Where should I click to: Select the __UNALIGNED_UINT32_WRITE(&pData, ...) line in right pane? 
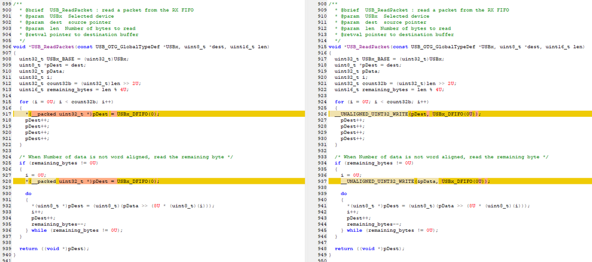tap(415, 181)
